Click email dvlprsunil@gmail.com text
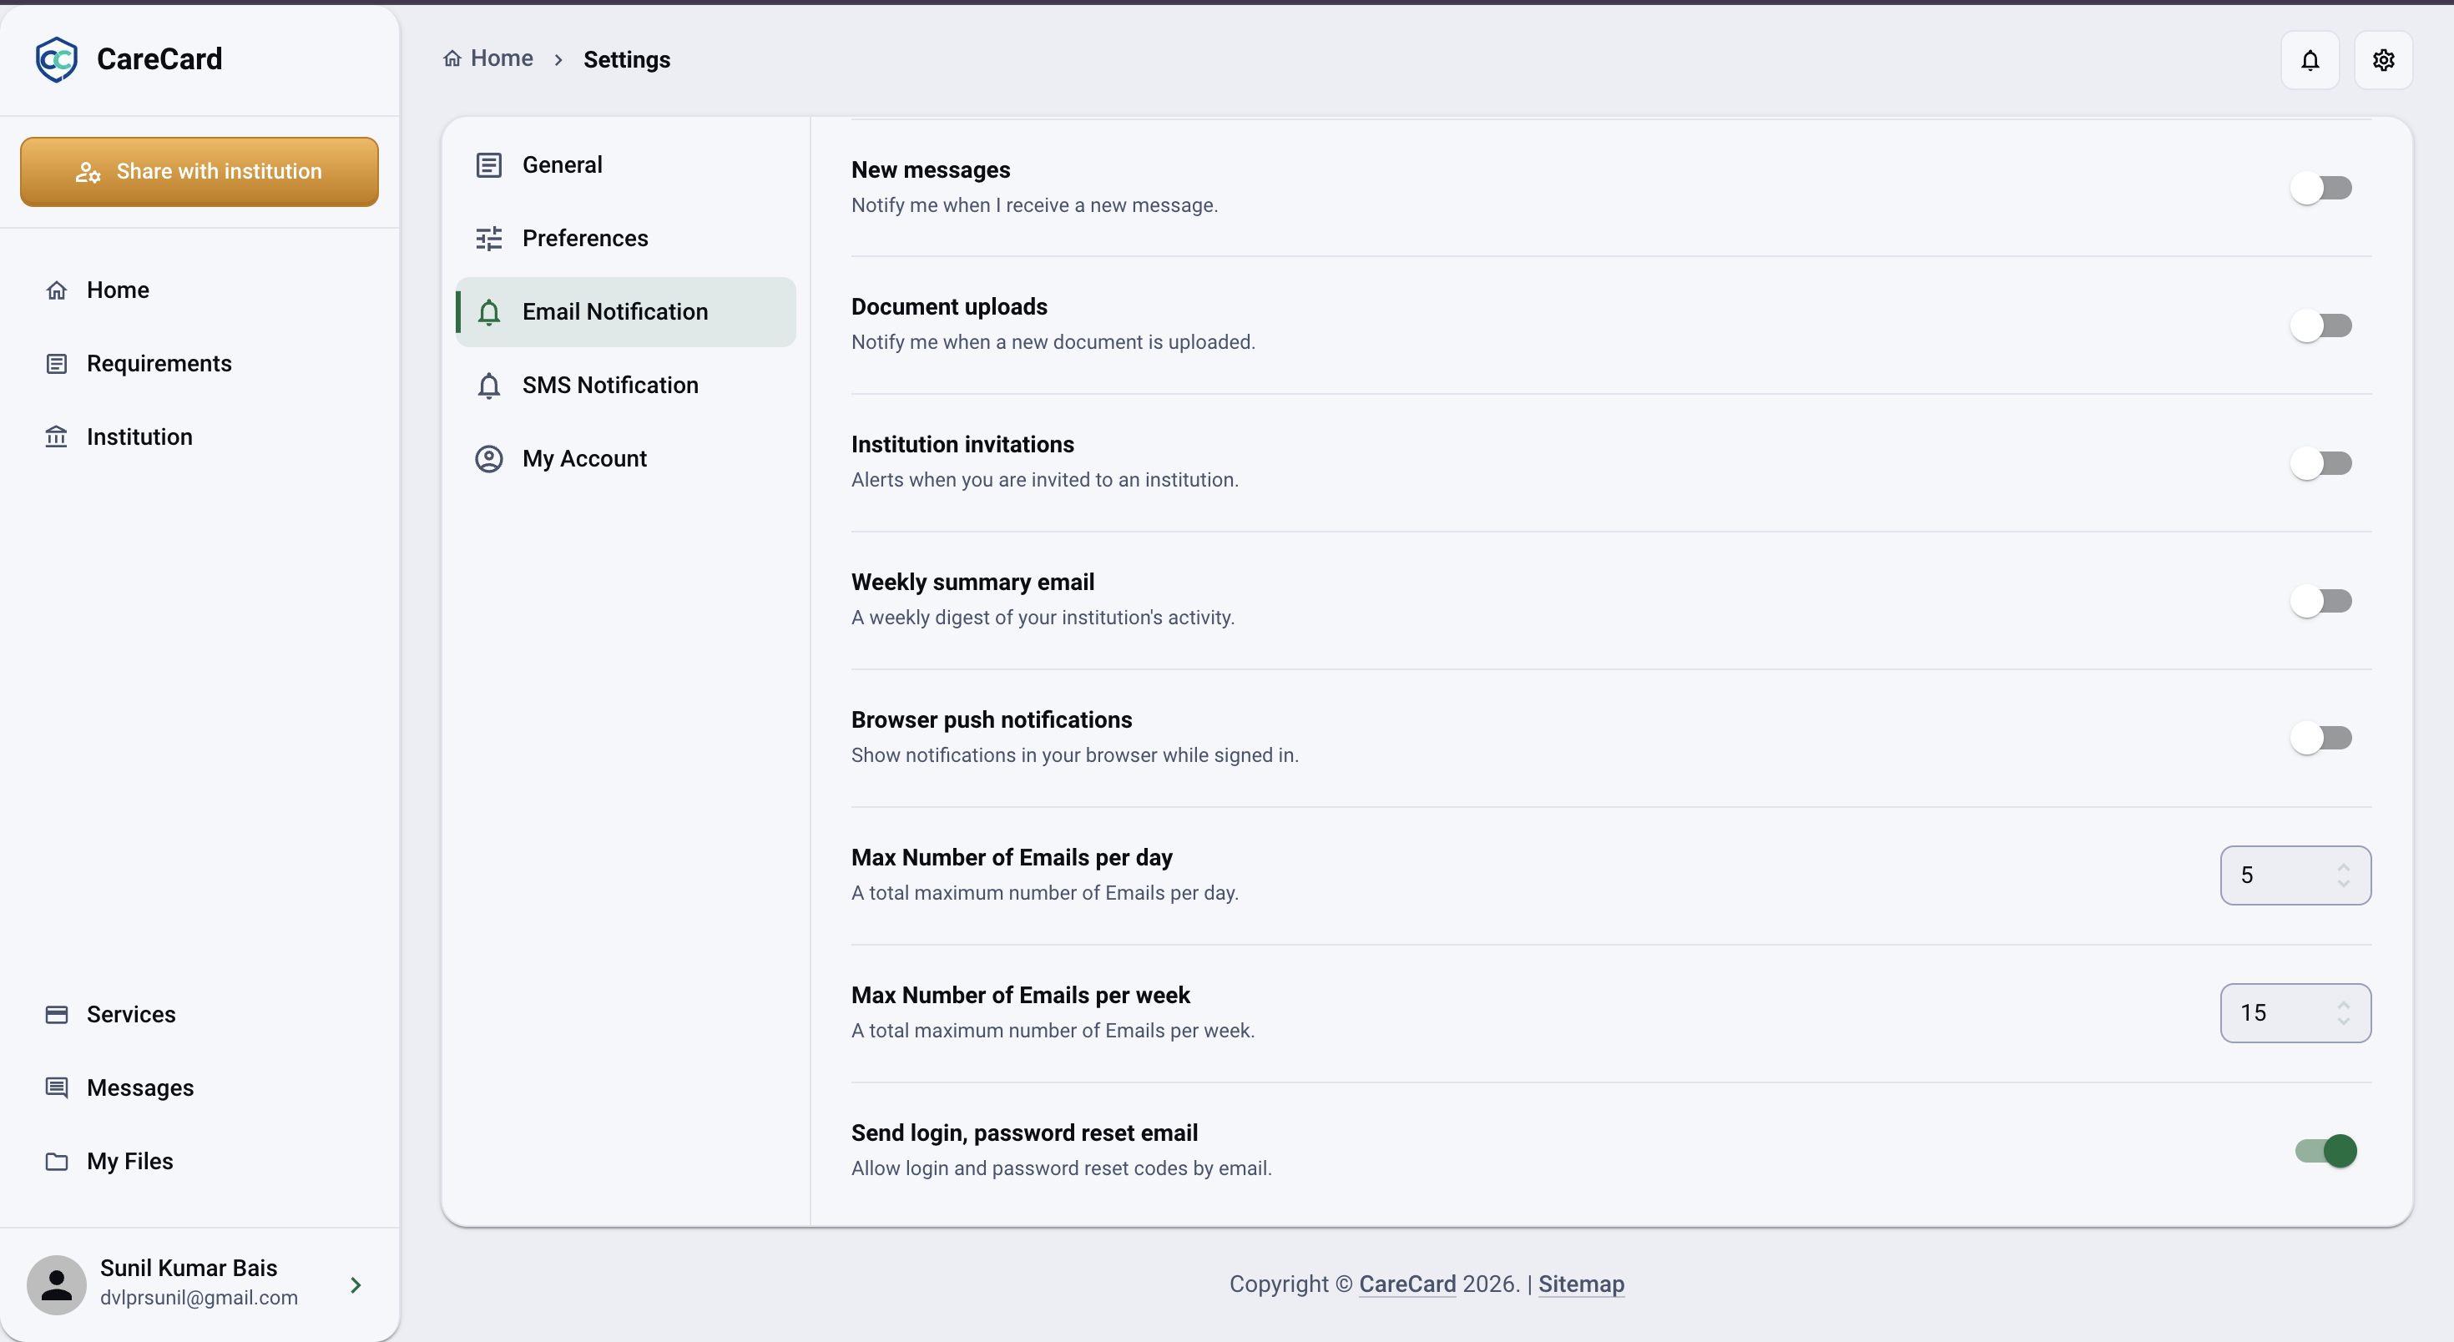2454x1342 pixels. [199, 1297]
